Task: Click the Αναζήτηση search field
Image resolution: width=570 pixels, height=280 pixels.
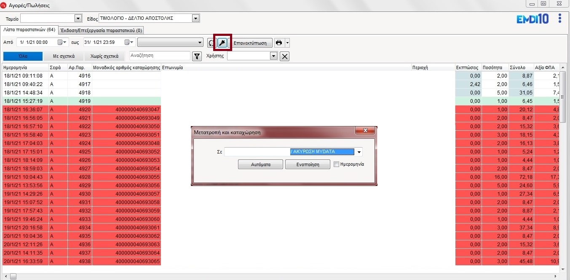Action: (159, 56)
